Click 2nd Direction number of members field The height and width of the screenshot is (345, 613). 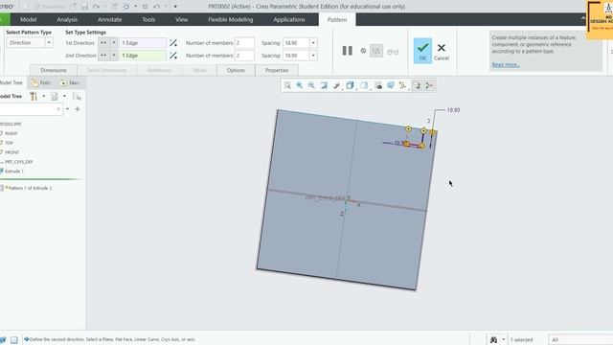point(244,56)
